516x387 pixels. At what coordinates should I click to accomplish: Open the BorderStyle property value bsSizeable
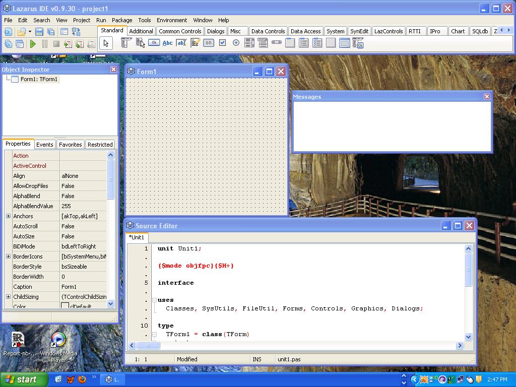click(81, 267)
